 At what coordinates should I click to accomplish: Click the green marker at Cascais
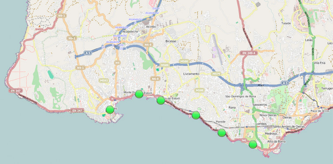pos(110,109)
